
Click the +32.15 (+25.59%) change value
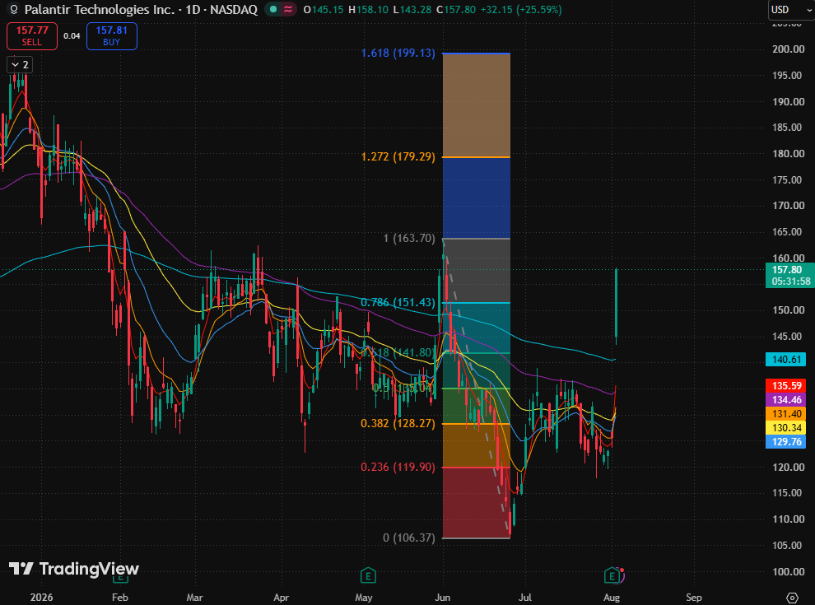[520, 9]
